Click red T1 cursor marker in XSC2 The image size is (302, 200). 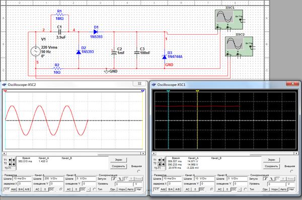[x=5, y=91]
